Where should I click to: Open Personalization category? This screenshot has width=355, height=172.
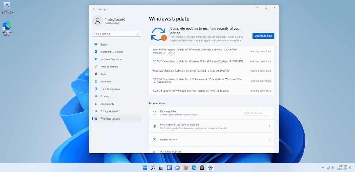pos(117,67)
